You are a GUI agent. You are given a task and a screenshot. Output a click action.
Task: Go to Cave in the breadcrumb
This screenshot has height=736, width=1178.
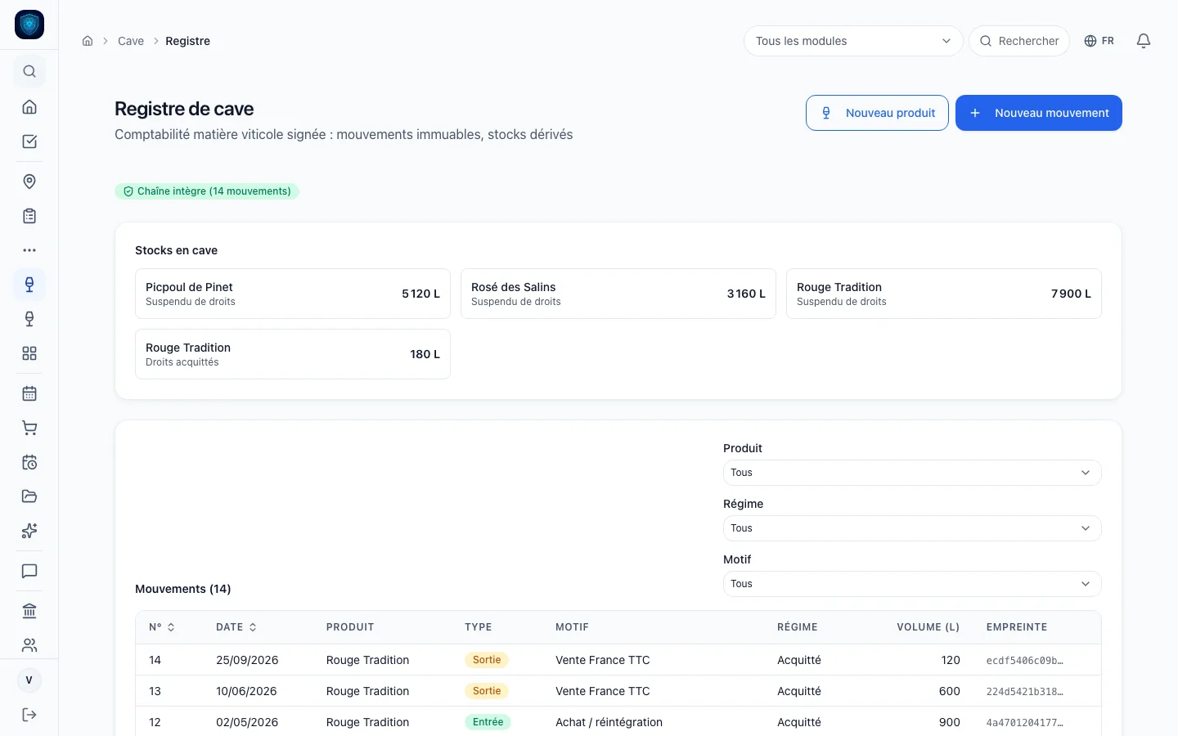(x=131, y=41)
